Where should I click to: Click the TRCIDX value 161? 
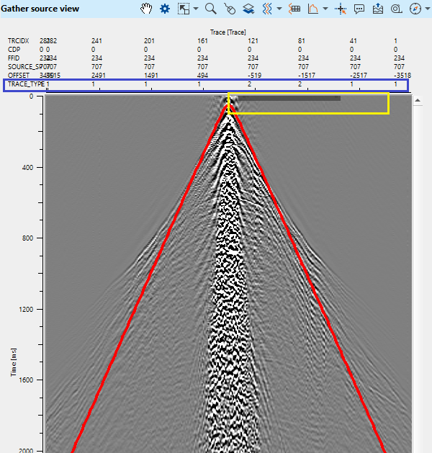click(202, 41)
